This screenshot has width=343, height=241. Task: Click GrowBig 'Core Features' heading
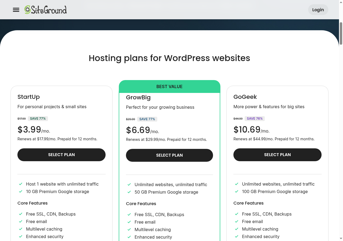141,204
